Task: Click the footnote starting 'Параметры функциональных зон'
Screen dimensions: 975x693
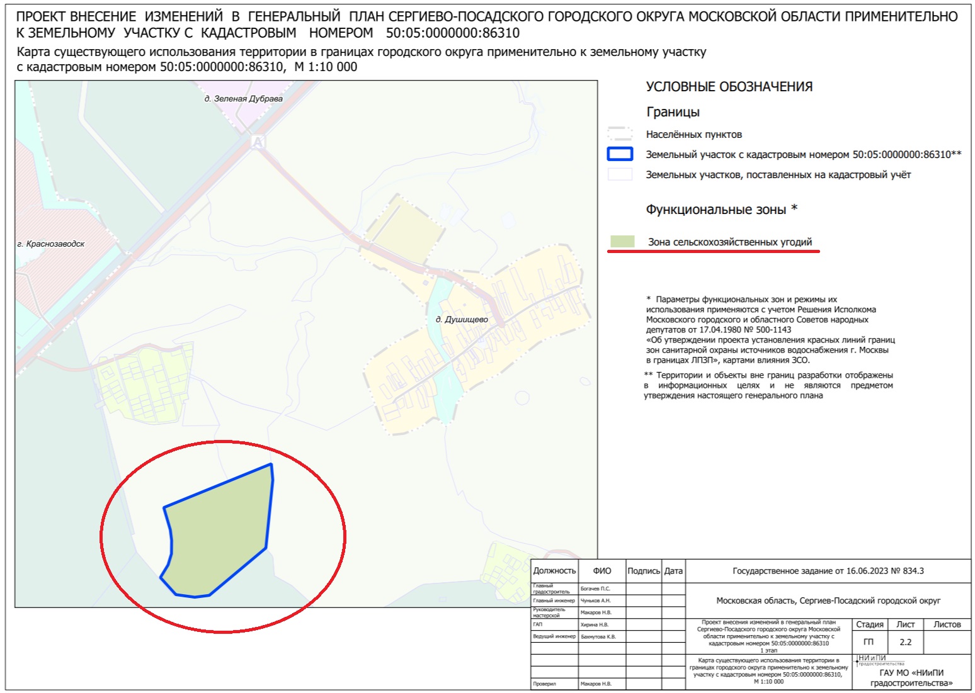Action: tap(770, 330)
